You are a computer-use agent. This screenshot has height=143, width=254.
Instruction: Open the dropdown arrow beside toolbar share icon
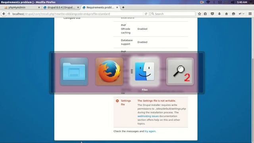pos(243,14)
